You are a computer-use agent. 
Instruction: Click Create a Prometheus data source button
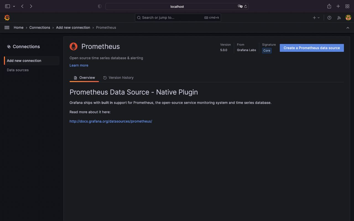312,48
